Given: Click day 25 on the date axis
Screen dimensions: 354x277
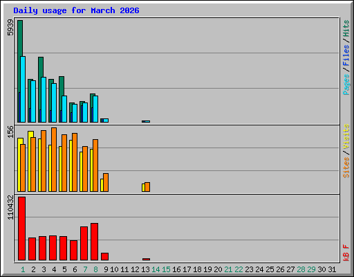Looking at the screenshot, I should [x=270, y=269].
